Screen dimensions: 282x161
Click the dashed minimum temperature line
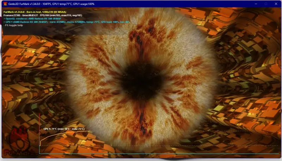[x=176, y=145]
